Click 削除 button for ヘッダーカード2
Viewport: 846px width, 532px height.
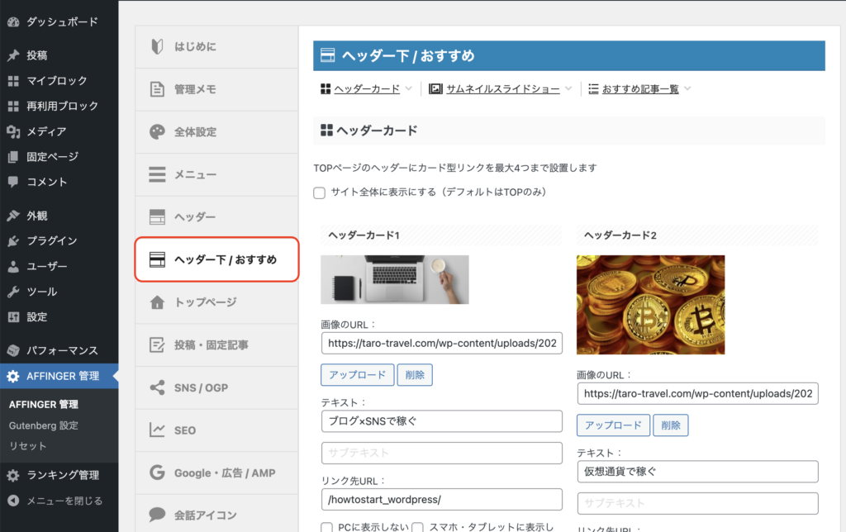coord(671,425)
